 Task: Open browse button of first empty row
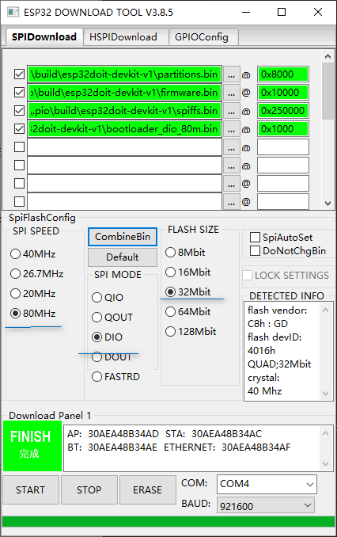tap(231, 147)
